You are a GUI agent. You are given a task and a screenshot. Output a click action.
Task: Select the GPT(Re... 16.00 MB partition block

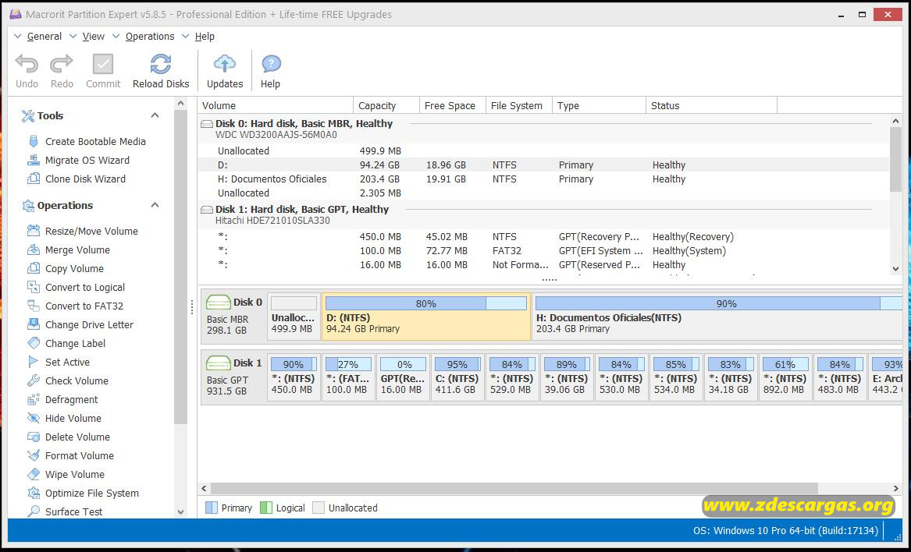click(x=403, y=377)
